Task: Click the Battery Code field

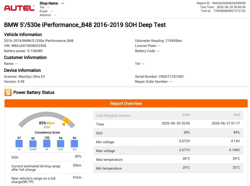Action: coord(147,51)
